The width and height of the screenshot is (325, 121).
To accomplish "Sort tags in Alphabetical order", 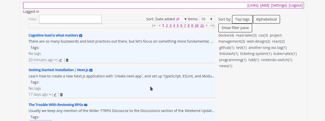I will [266, 19].
